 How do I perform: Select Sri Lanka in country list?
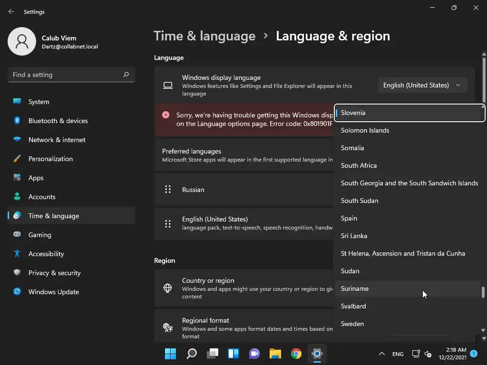point(408,236)
